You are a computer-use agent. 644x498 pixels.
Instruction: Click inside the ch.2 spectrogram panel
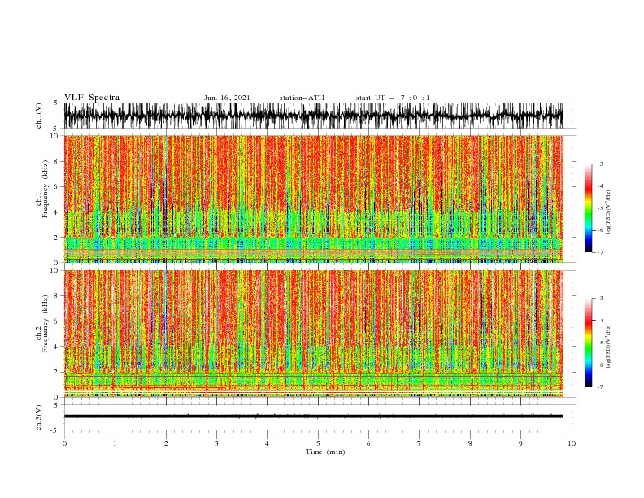pos(313,334)
